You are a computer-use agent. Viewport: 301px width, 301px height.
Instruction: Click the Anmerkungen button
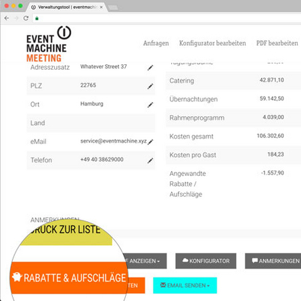coord(273,261)
